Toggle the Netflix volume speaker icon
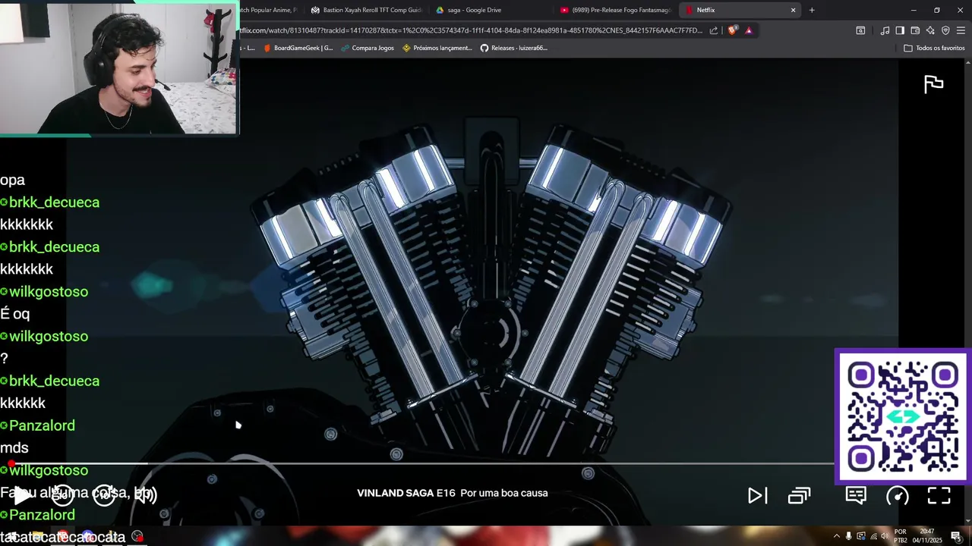The image size is (972, 546). point(146,495)
